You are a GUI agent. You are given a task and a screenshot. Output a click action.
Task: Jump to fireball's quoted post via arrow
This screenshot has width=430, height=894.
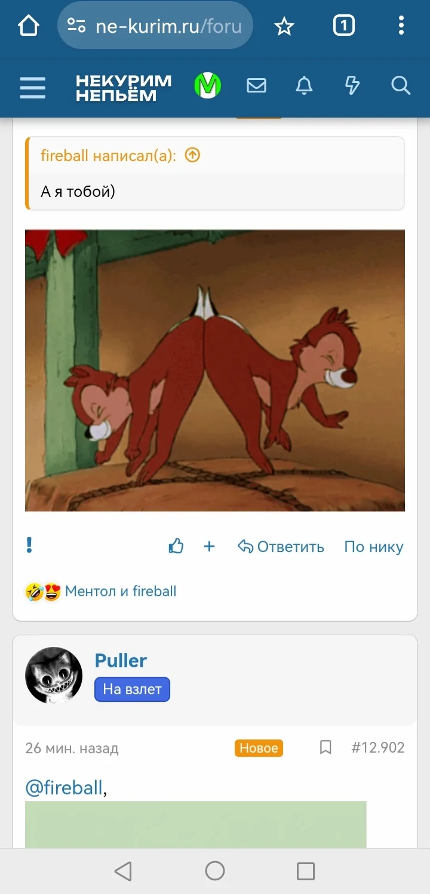click(x=192, y=156)
